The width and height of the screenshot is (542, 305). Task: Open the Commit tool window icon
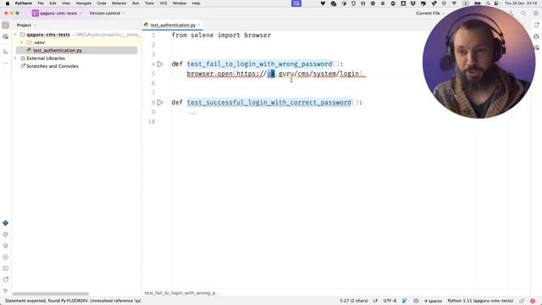pos(6,36)
